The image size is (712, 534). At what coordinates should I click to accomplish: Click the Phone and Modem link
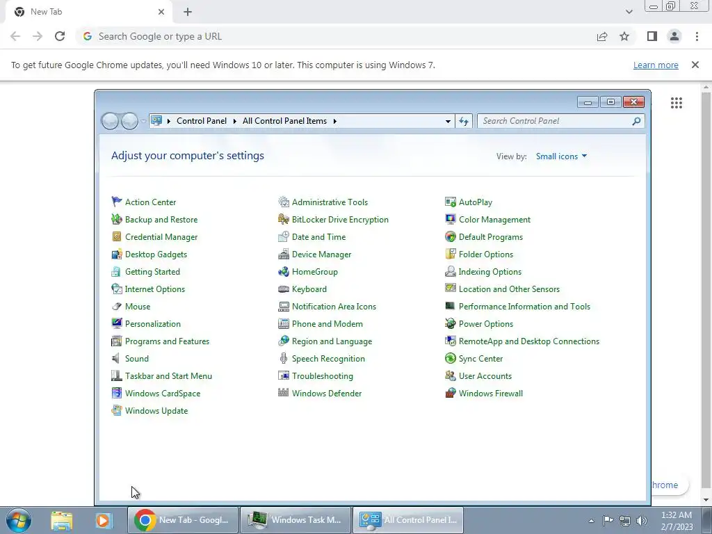pos(327,324)
